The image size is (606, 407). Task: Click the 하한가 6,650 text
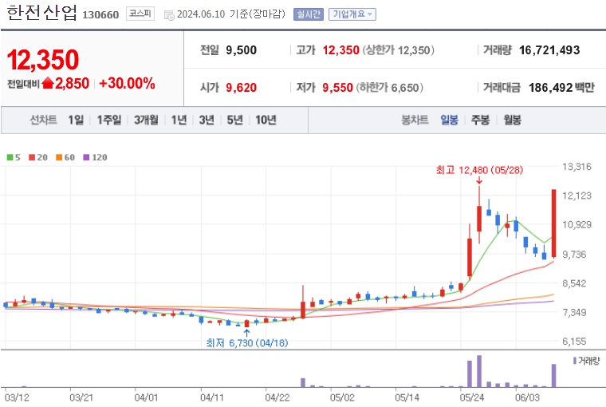click(x=390, y=88)
